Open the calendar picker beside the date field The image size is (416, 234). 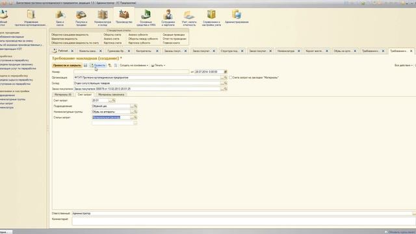[226, 72]
